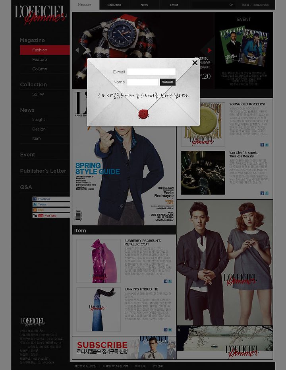Share Young Old Rockers on Facebook
This screenshot has width=286, height=370.
point(262,145)
